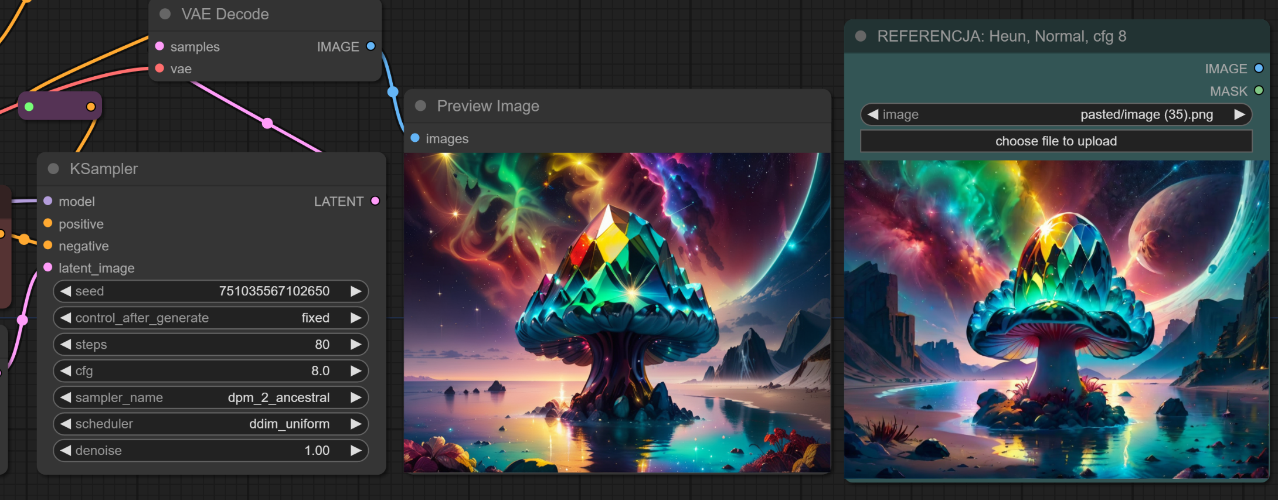Click the denoise value slider field
Viewport: 1278px width, 500px height.
pos(211,450)
